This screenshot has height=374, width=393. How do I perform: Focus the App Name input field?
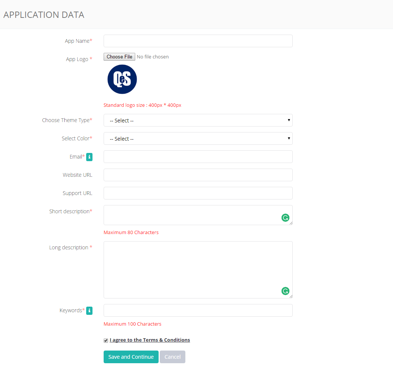pos(198,41)
